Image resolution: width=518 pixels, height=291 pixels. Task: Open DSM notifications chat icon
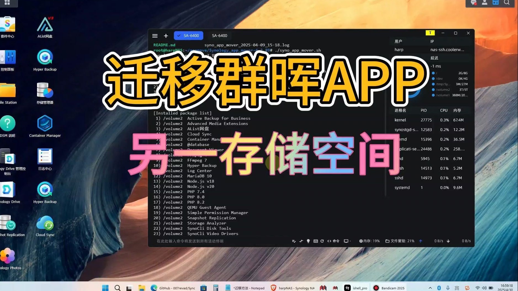pyautogui.click(x=474, y=3)
